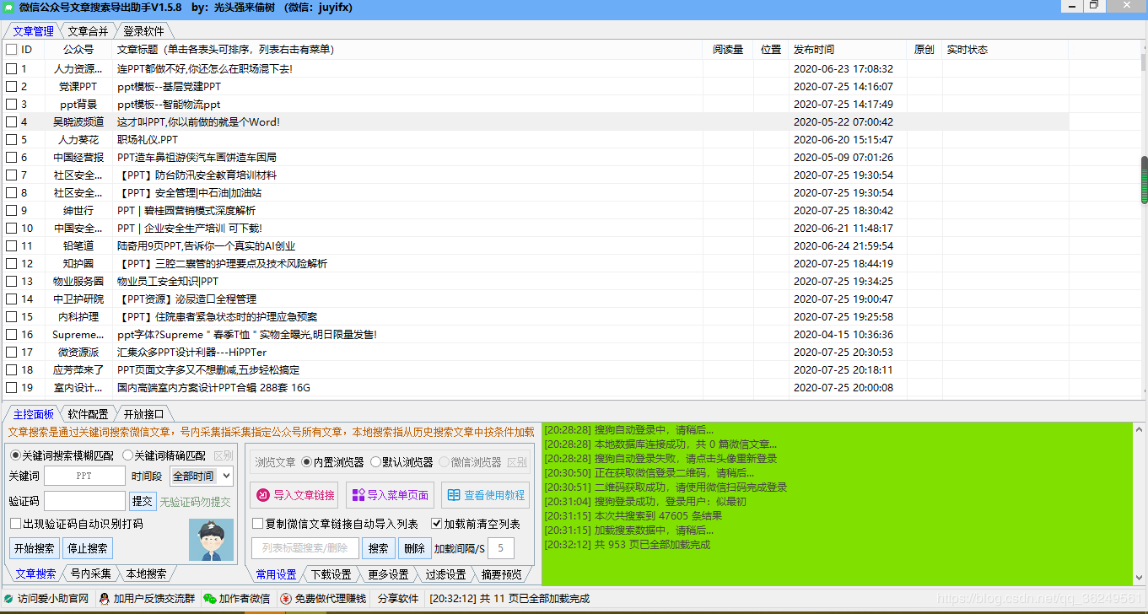Select the 文章搜索 bottom tab

point(35,574)
